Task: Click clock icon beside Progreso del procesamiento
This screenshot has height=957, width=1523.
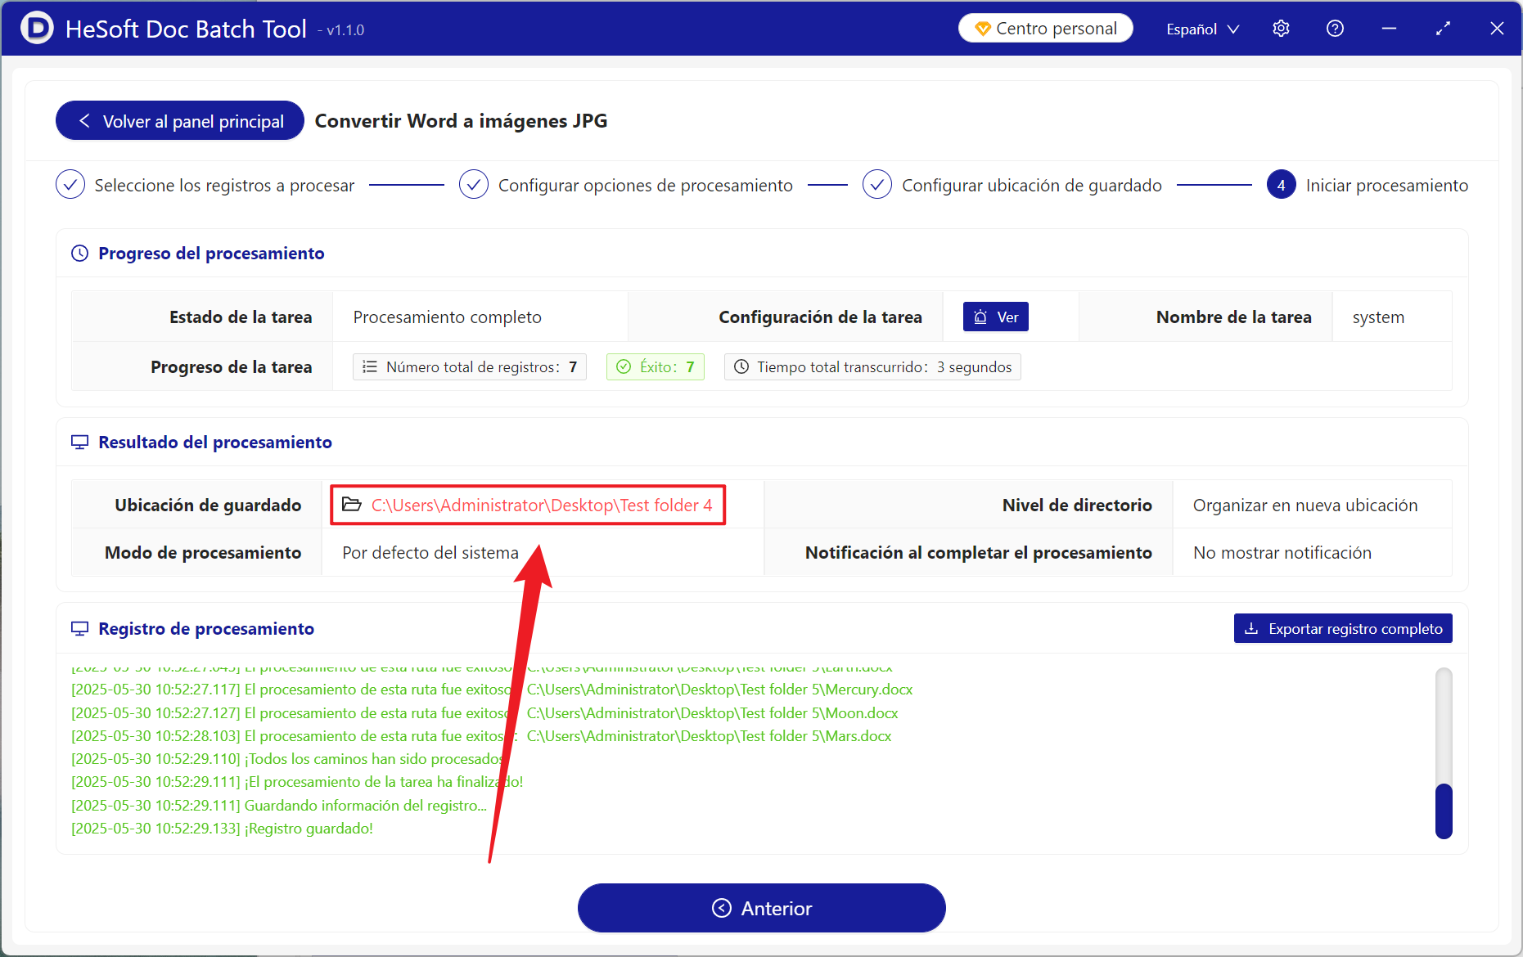Action: click(79, 254)
